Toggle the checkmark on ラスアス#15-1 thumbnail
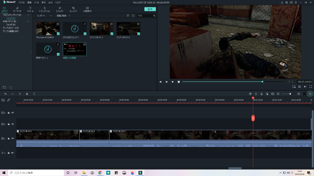Screen dimensions: 314x176 click(x=112, y=34)
